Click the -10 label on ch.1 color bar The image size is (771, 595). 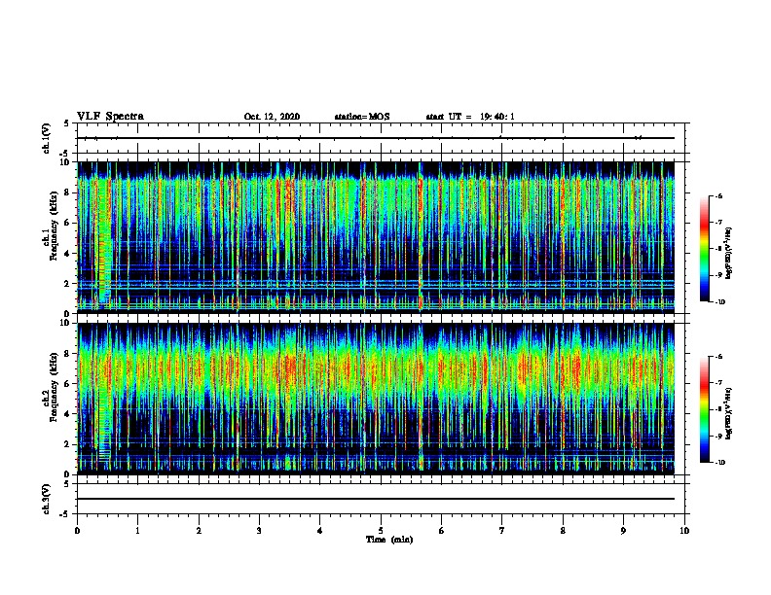(719, 302)
